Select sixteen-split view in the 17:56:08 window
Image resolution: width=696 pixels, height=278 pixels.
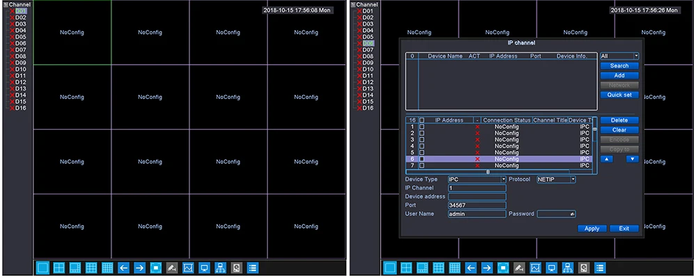pos(107,268)
